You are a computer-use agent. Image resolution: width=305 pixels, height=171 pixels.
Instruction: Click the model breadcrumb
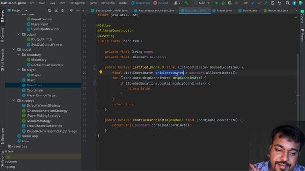point(123,3)
